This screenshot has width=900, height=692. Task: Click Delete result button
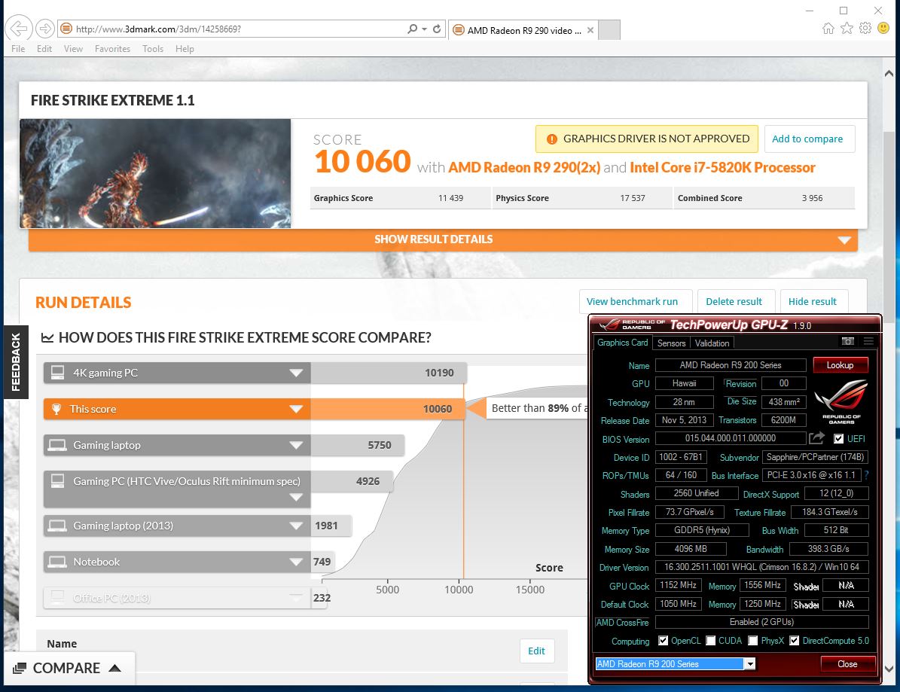coord(736,302)
